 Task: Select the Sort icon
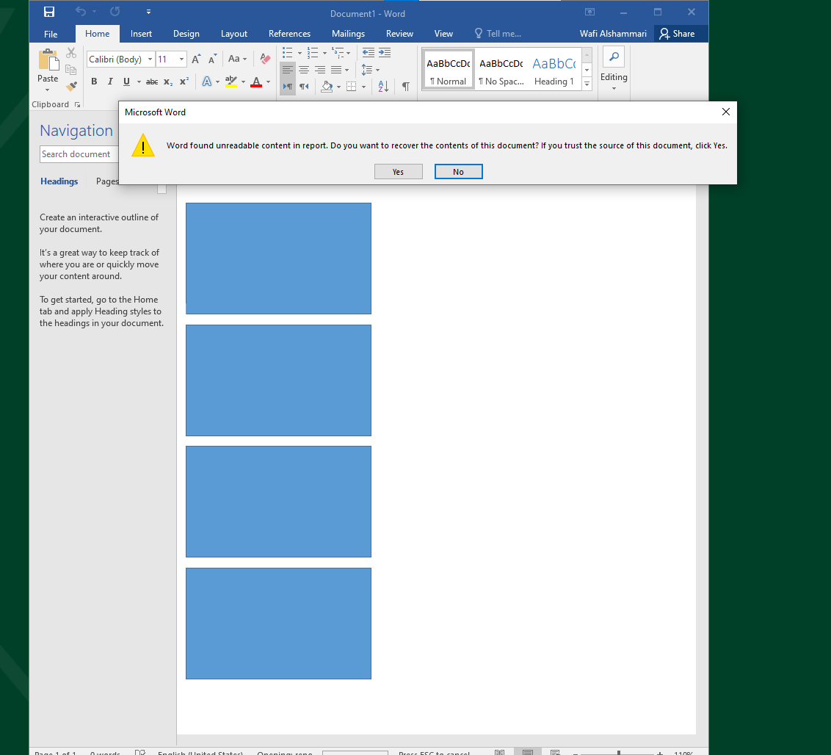(382, 86)
